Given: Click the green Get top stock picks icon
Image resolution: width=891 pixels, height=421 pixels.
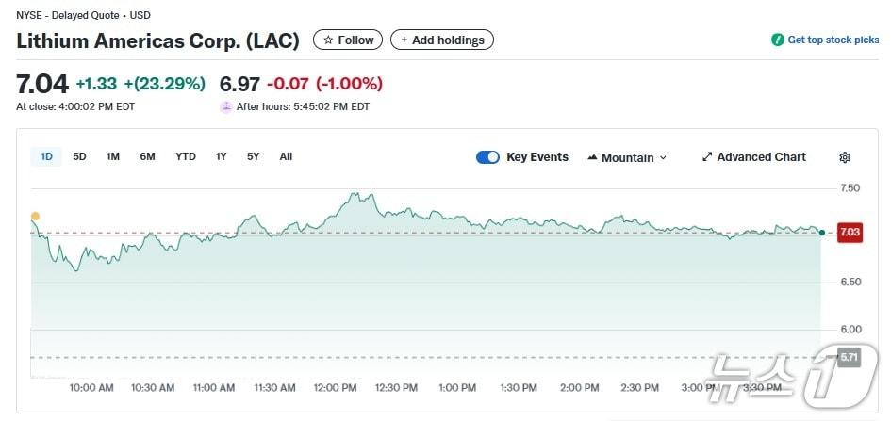Looking at the screenshot, I should pos(778,40).
